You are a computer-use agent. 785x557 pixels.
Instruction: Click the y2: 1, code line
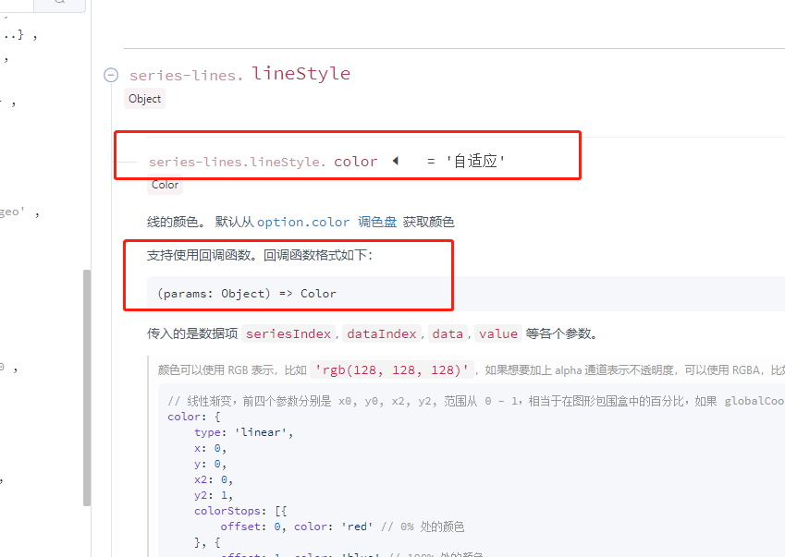click(x=214, y=495)
